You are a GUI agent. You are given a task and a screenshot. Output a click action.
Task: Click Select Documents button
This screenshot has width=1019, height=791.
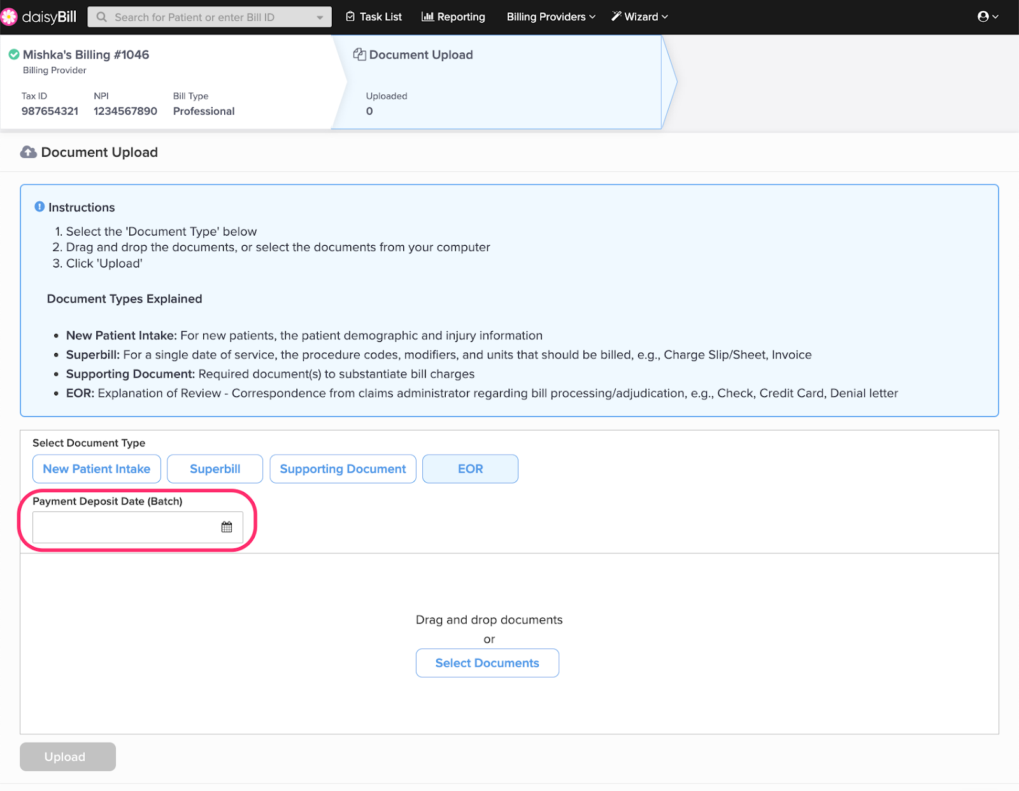point(487,663)
